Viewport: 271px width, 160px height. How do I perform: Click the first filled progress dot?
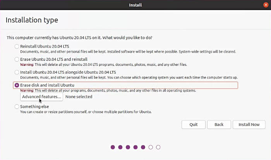point(113,147)
